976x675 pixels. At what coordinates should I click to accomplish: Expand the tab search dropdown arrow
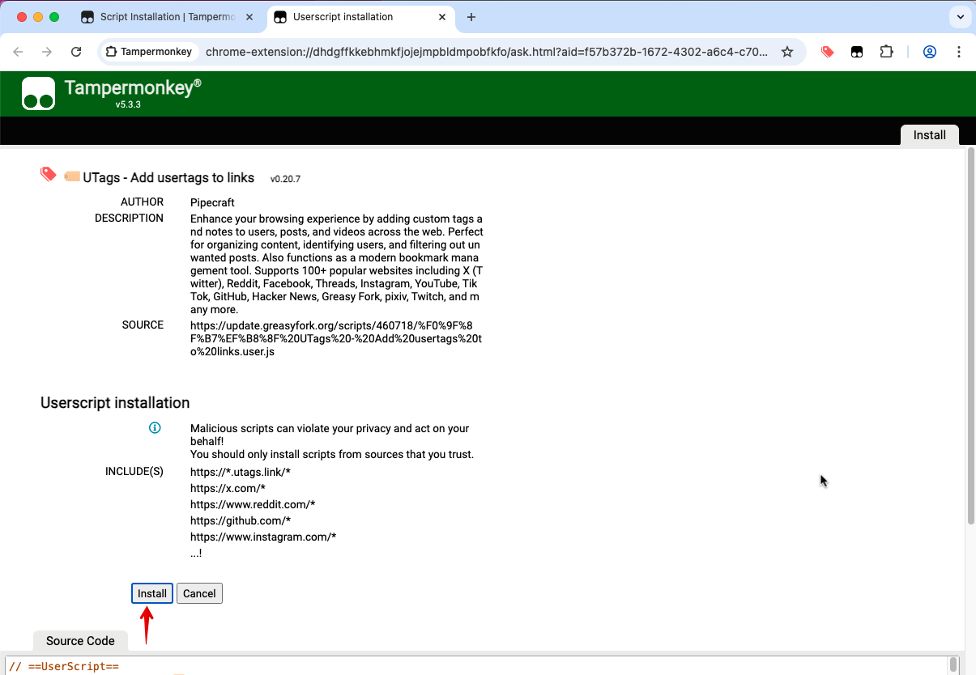pos(959,17)
